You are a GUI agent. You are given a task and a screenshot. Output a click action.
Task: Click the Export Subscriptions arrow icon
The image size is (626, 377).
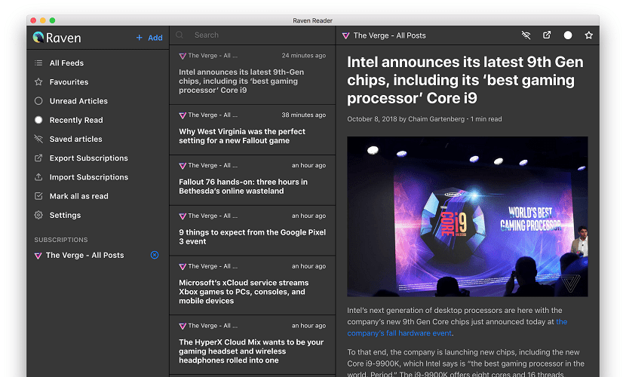coord(38,158)
